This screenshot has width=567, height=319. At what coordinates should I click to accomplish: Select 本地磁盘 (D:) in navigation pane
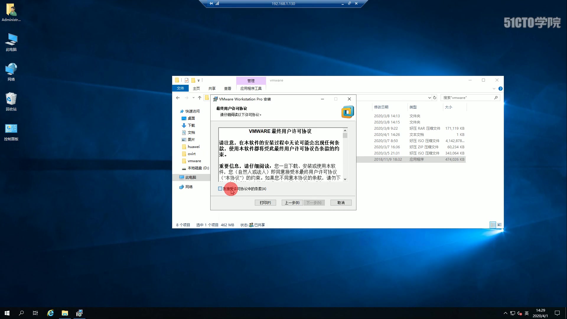(x=198, y=168)
